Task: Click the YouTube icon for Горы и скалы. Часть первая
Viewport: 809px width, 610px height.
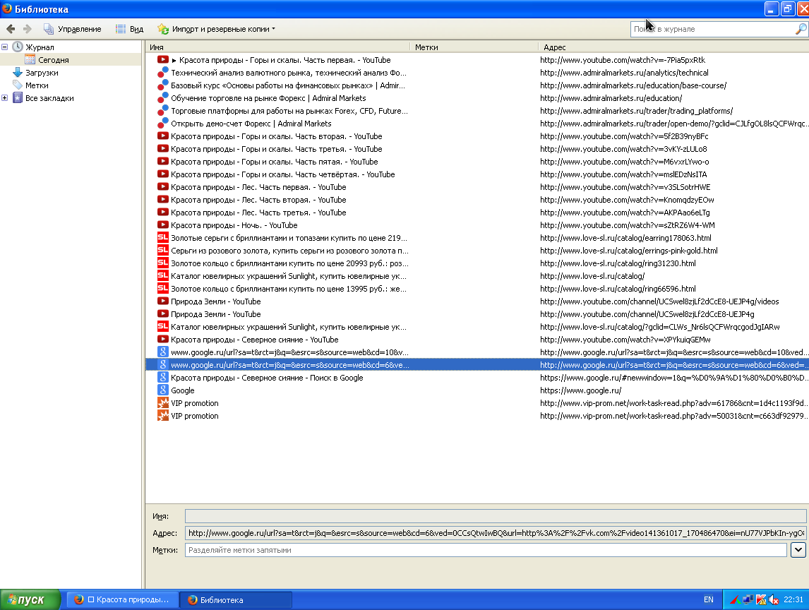Action: point(163,60)
